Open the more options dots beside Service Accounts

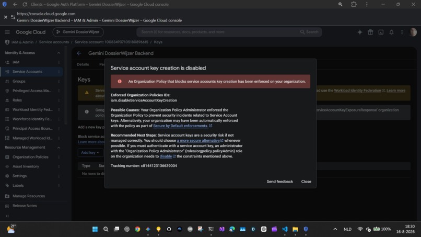pyautogui.click(x=59, y=72)
